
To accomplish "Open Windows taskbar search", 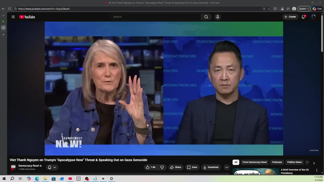I will pos(12,179).
